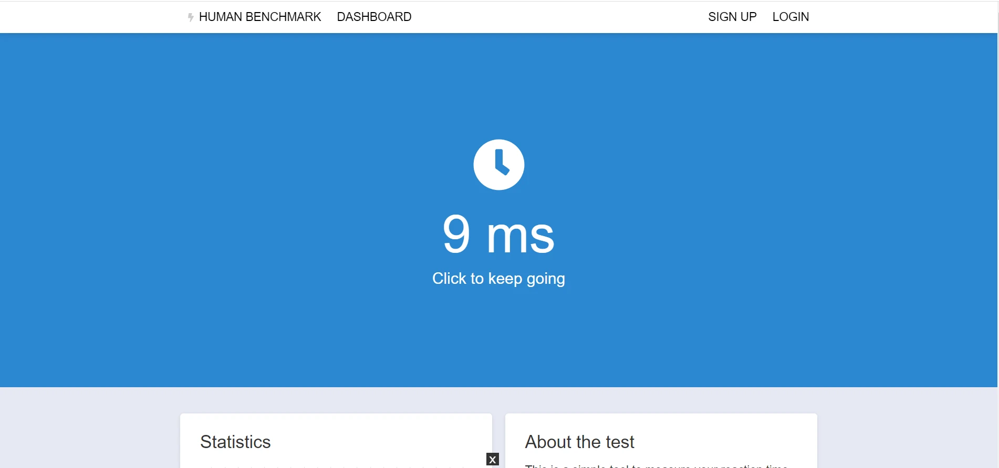
Task: Click the word "test" in About heading
Action: click(x=620, y=442)
